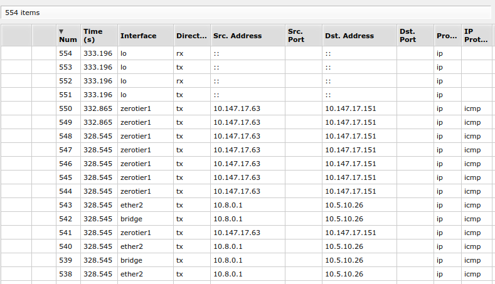Click icmp cell in row 541
The height and width of the screenshot is (284, 495).
472,233
